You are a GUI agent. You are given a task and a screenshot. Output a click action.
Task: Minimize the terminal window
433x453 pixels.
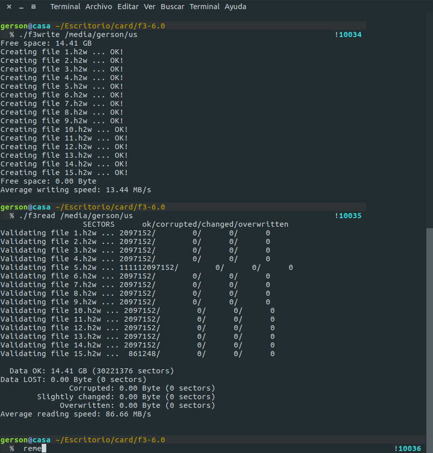[x=21, y=7]
